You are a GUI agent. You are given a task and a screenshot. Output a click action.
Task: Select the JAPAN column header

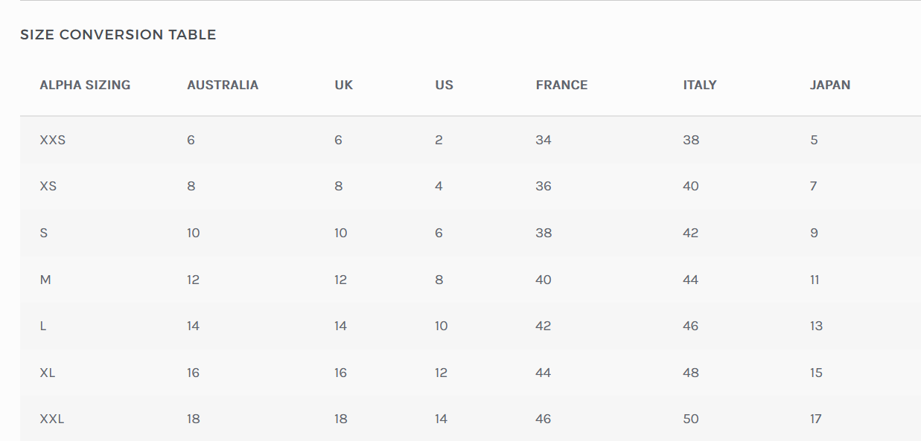tap(829, 85)
